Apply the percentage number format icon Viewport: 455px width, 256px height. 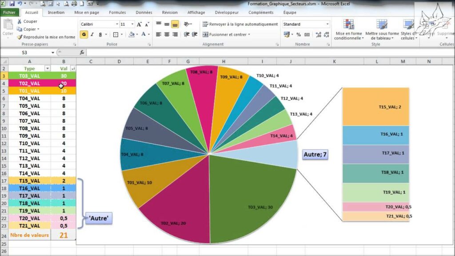tap(298, 35)
